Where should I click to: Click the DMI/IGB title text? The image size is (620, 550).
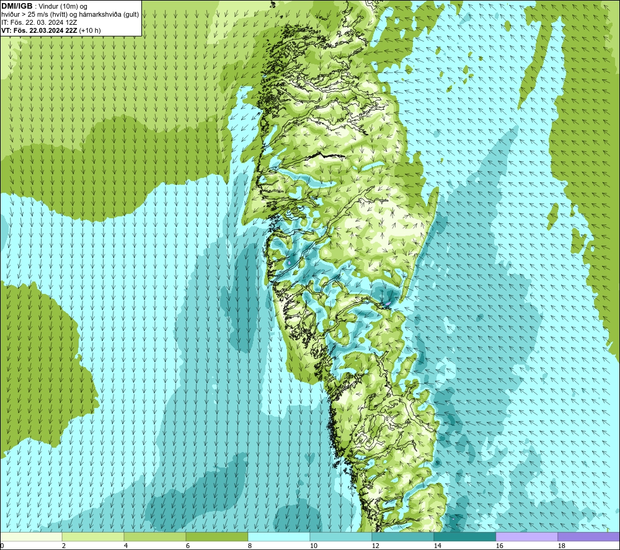[x=17, y=6]
